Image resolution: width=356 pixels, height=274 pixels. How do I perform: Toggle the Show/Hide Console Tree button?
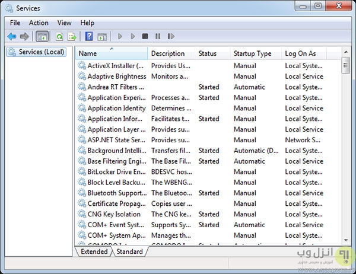pos(42,37)
